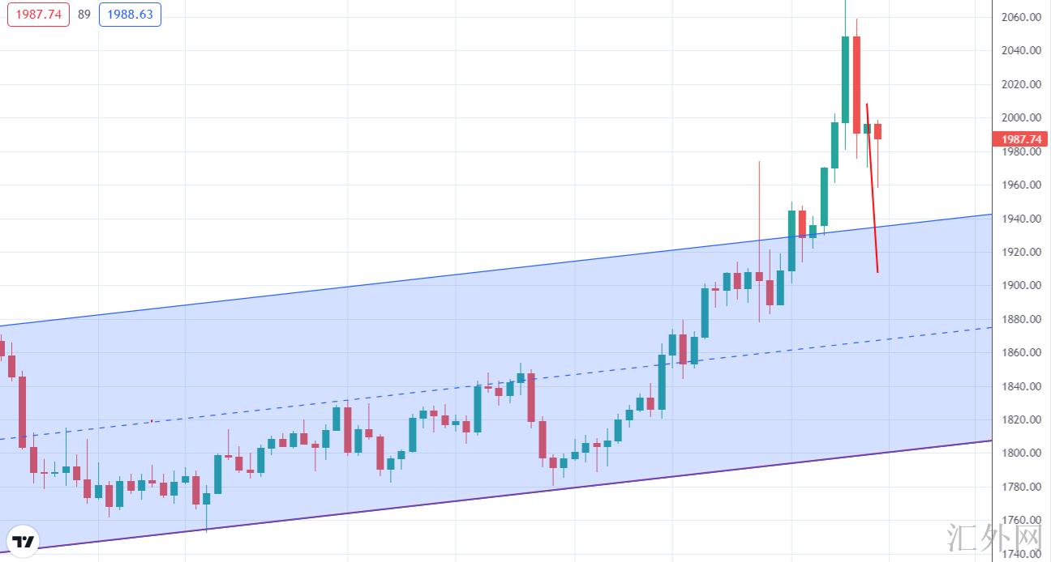Click the tallest green candle at the peak

click(x=845, y=79)
